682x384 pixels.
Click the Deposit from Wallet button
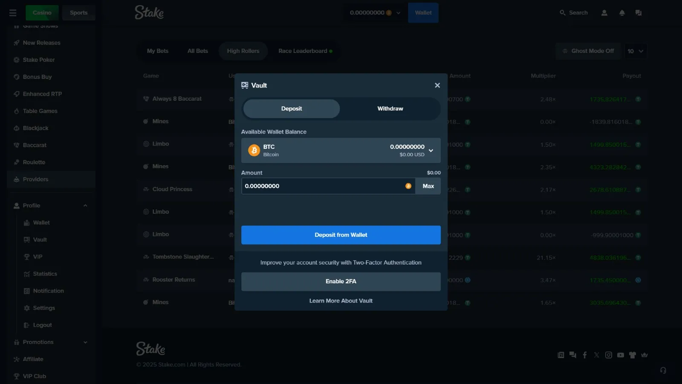[x=341, y=235]
